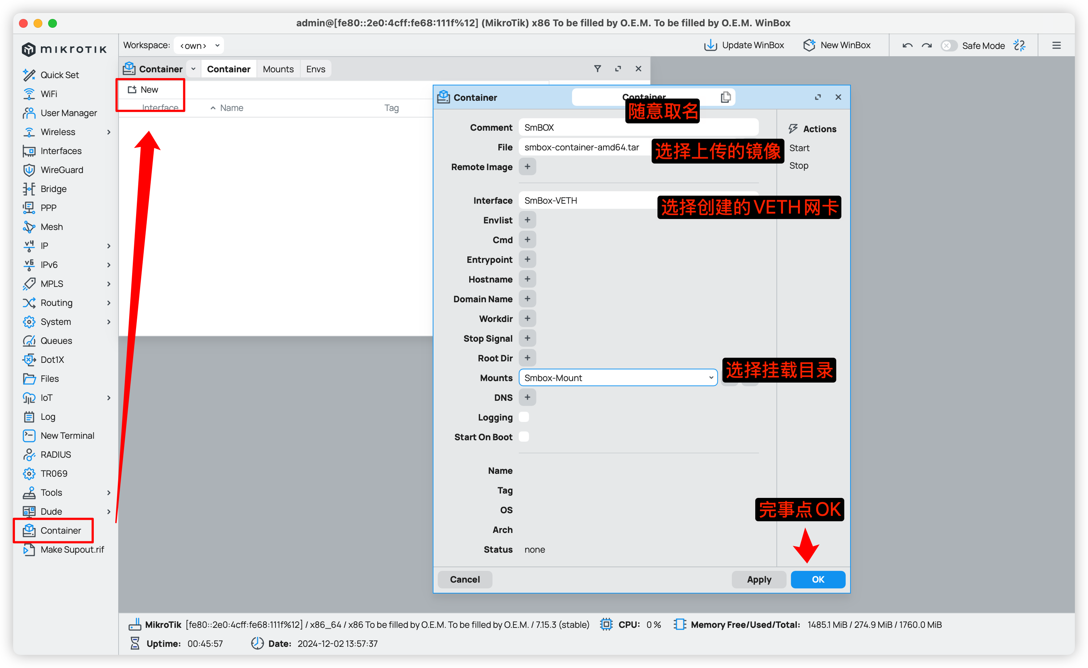
Task: Switch to the Mounts tab
Action: [278, 69]
